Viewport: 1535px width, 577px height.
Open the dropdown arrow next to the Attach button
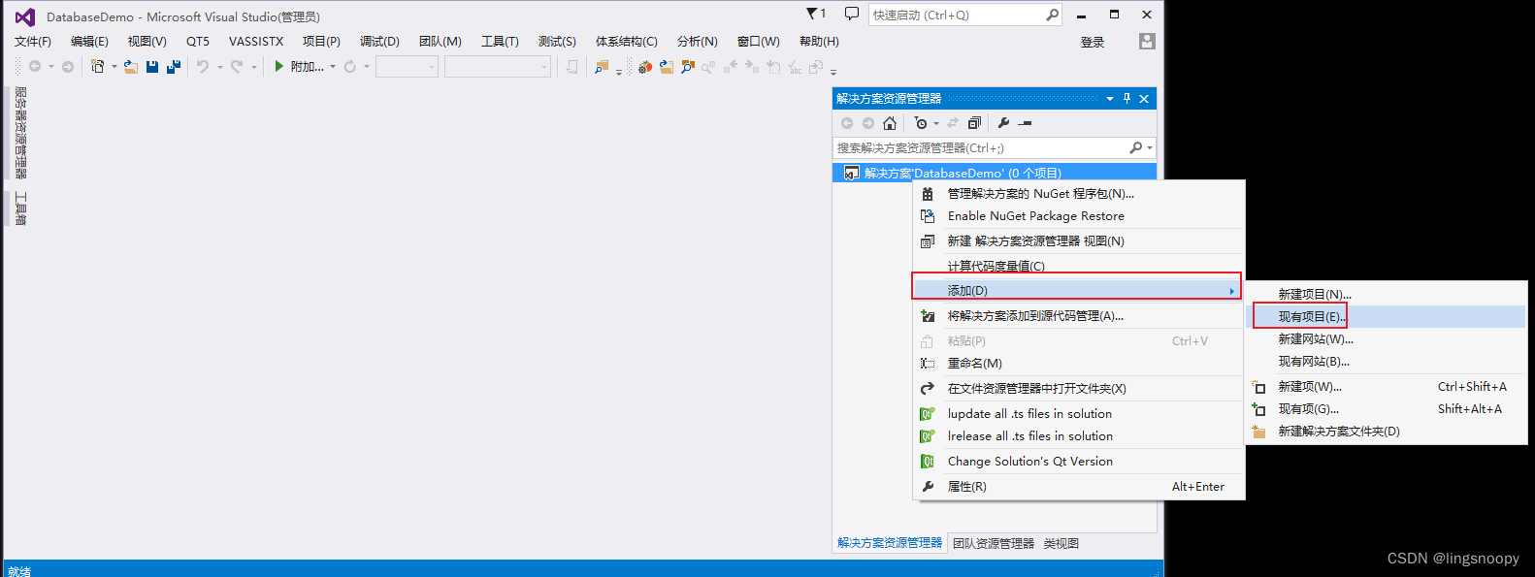point(333,67)
